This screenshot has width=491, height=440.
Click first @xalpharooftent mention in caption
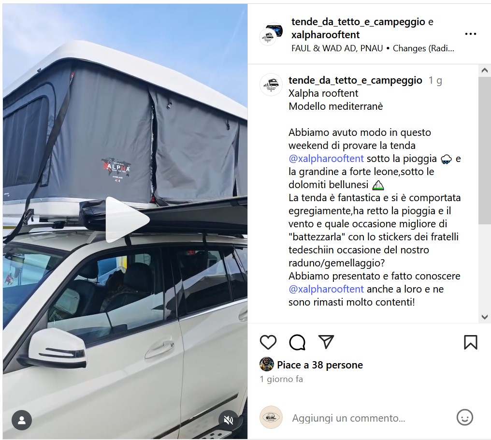tap(326, 159)
